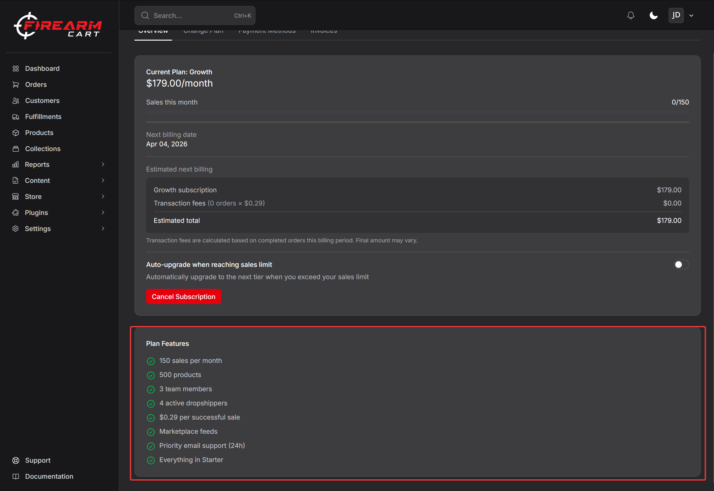The height and width of the screenshot is (491, 714).
Task: Click check icon beside 3 team members
Action: [x=151, y=389]
